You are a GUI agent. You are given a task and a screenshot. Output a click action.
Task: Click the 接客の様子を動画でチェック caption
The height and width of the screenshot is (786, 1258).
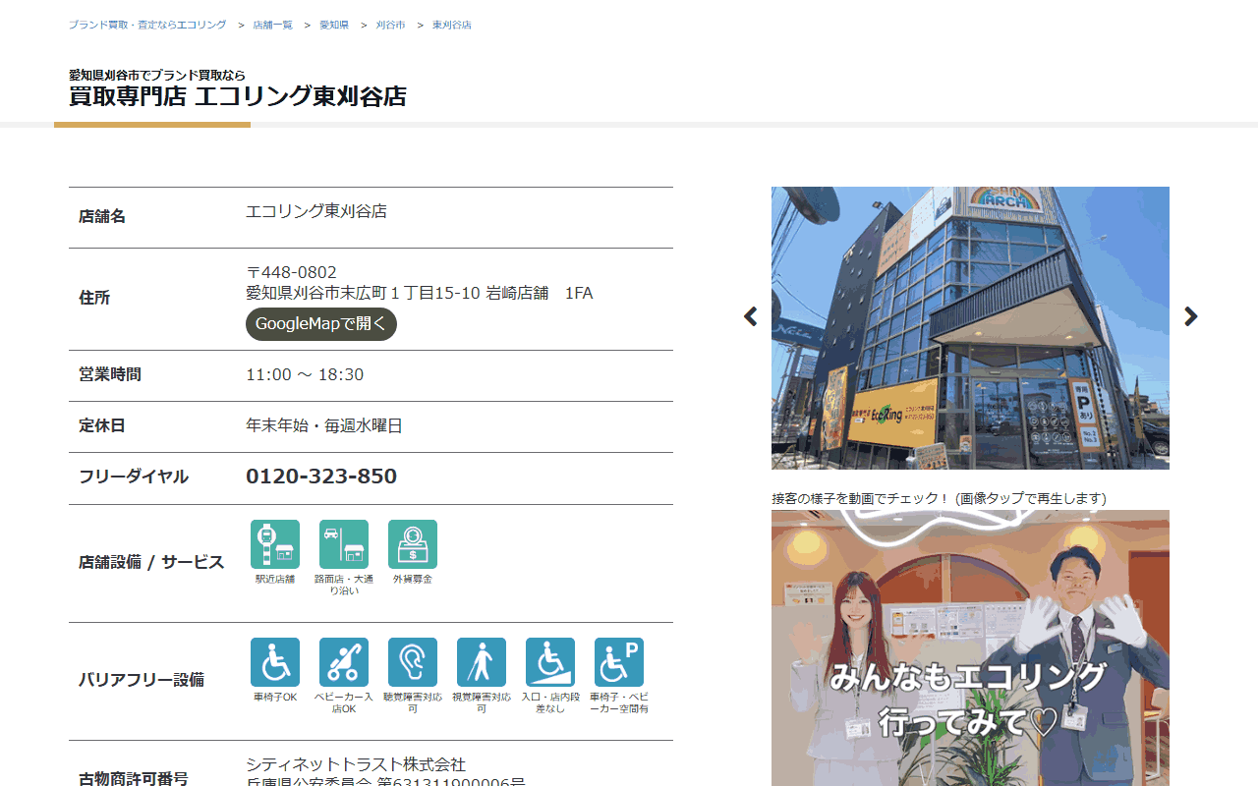coord(940,498)
